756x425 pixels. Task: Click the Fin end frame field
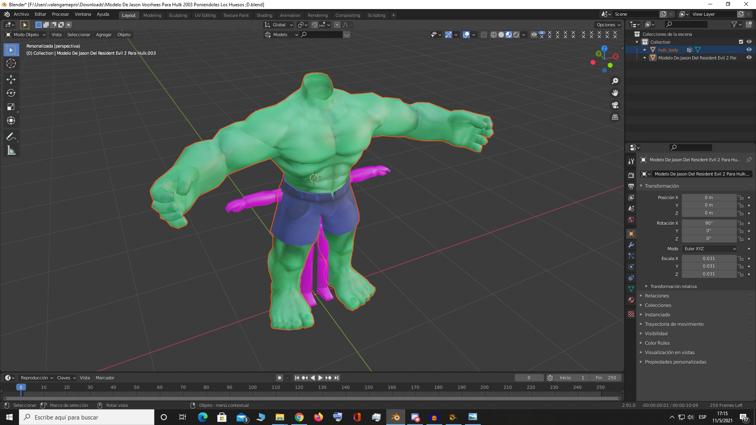pos(606,378)
